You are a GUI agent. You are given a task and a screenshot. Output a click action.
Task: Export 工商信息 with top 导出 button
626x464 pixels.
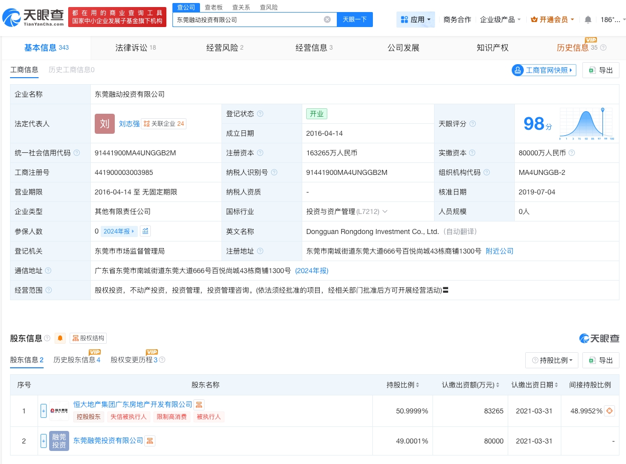tap(601, 70)
